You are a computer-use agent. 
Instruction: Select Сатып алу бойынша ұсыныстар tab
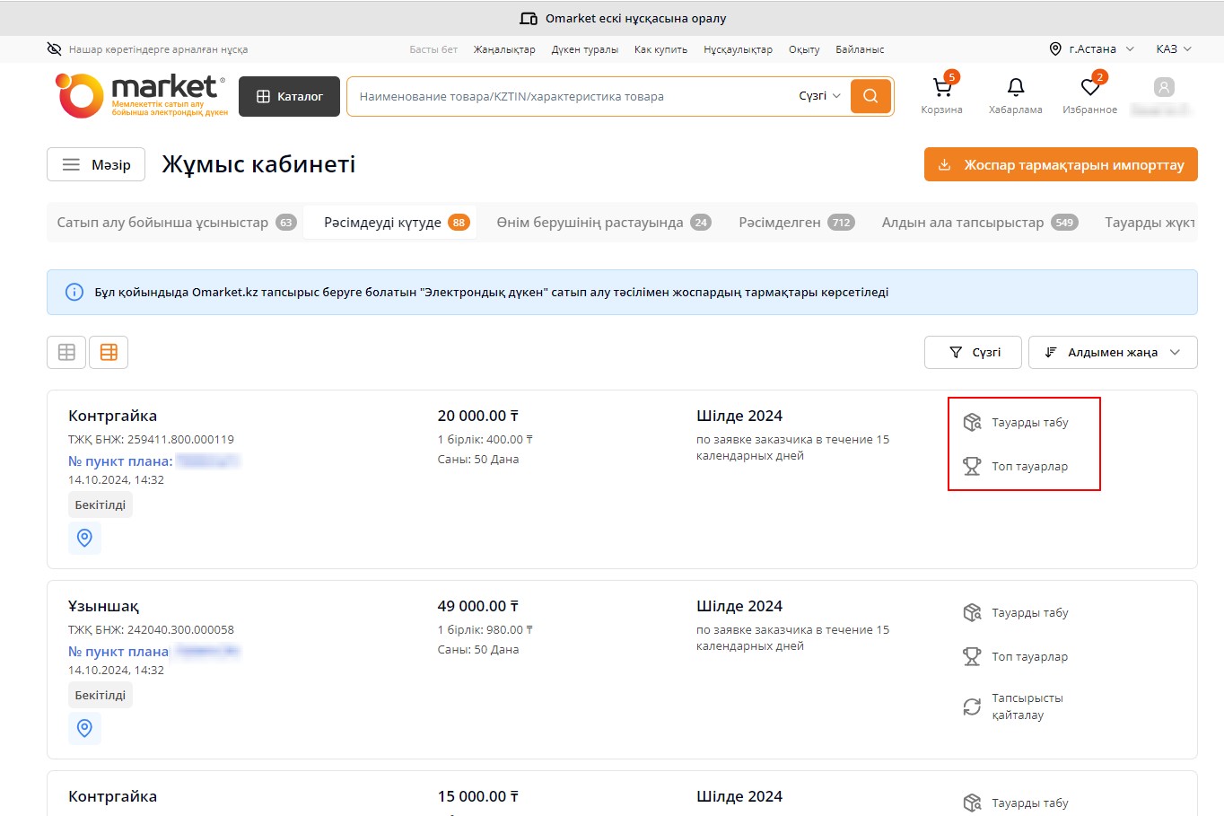pyautogui.click(x=175, y=223)
